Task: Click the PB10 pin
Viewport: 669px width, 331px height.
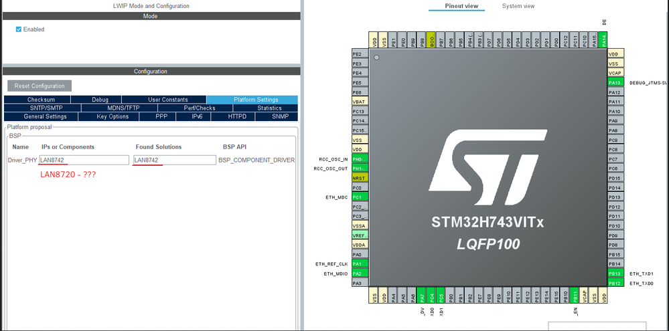Action: coord(565,295)
